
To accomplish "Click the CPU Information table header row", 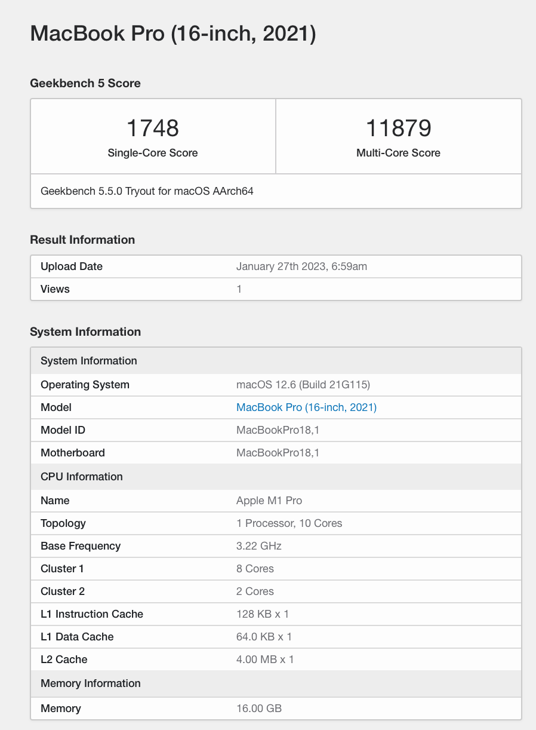I will pyautogui.click(x=276, y=477).
